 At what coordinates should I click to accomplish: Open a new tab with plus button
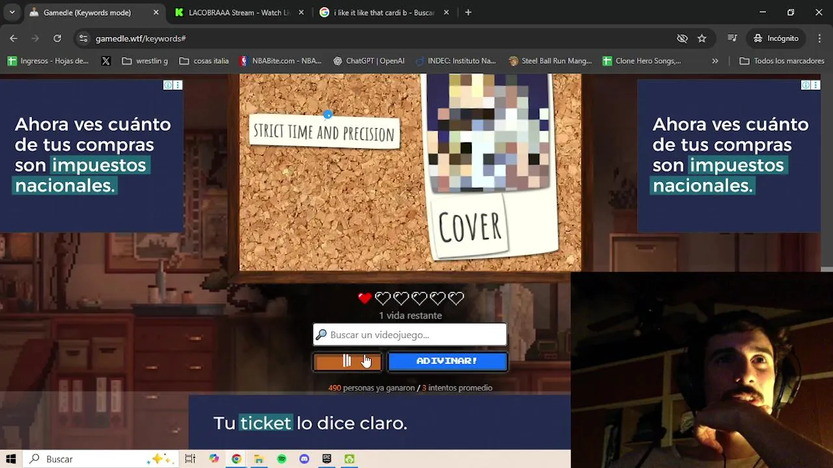point(468,12)
